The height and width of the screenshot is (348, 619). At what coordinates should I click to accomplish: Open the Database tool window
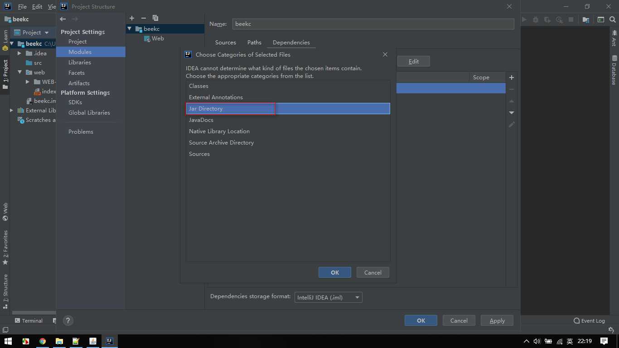[x=614, y=70]
